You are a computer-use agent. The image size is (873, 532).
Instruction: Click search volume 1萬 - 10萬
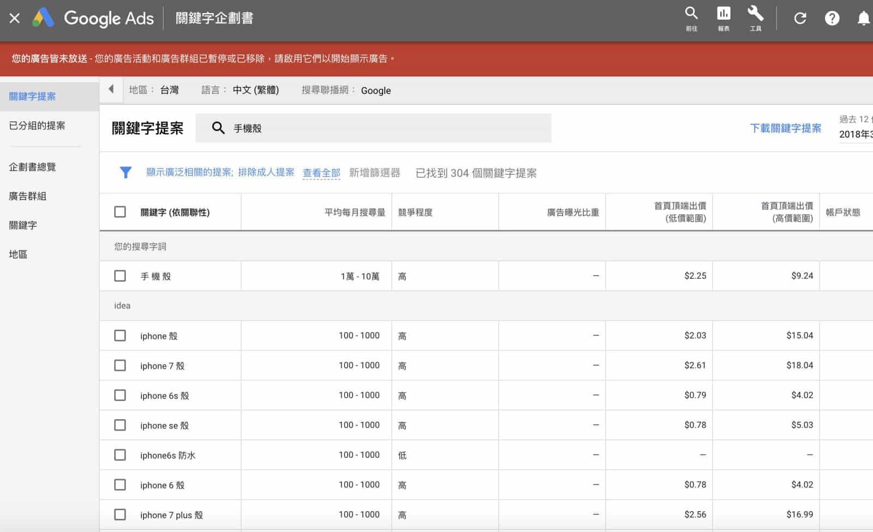click(360, 276)
